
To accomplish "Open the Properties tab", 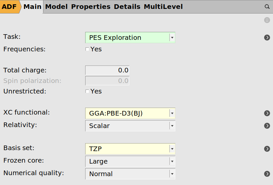I will [91, 7].
